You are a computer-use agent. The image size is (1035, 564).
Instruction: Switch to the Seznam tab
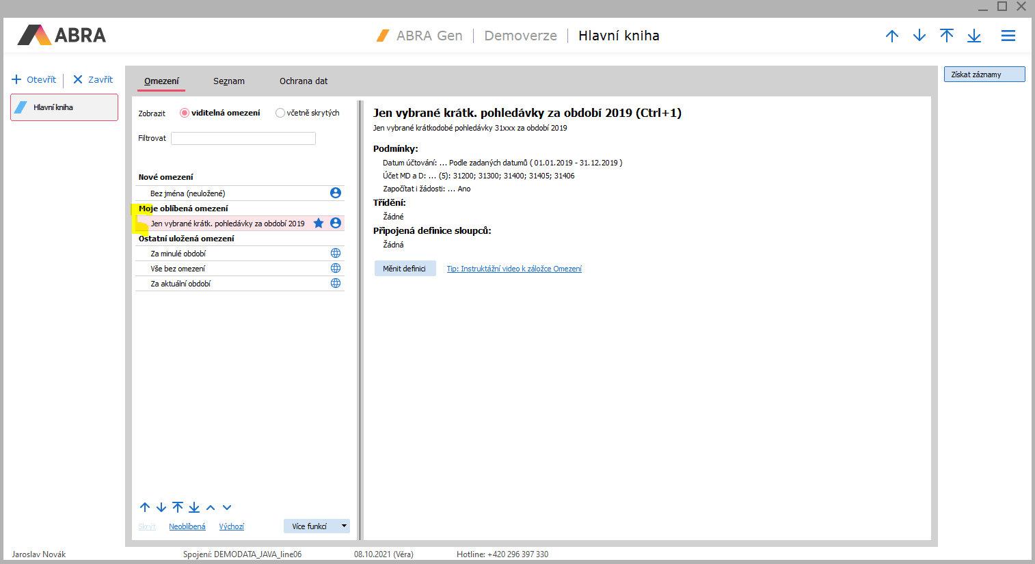(228, 81)
